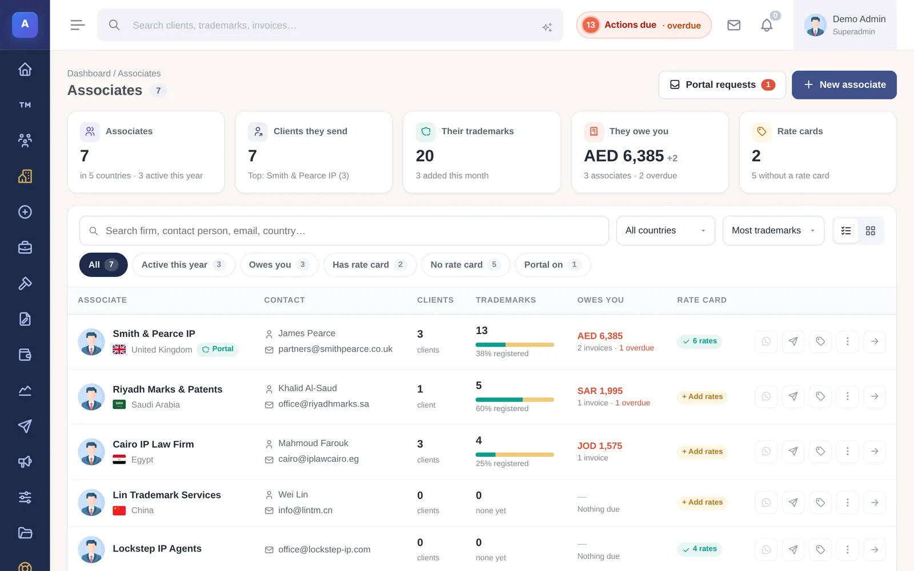Open the Home icon in the sidebar
This screenshot has width=914, height=571.
tap(25, 69)
